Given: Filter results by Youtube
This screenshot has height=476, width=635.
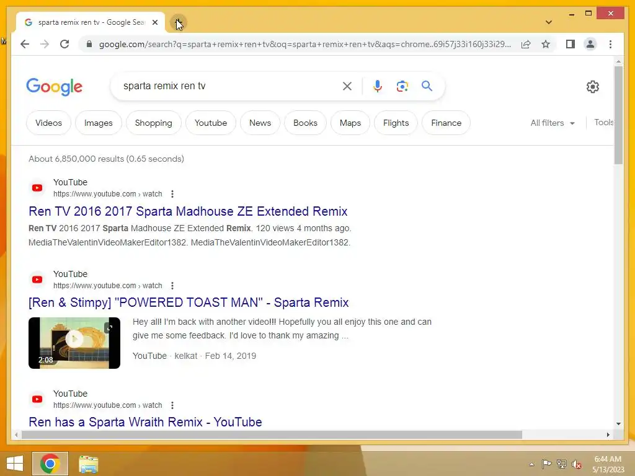Looking at the screenshot, I should click(x=211, y=123).
